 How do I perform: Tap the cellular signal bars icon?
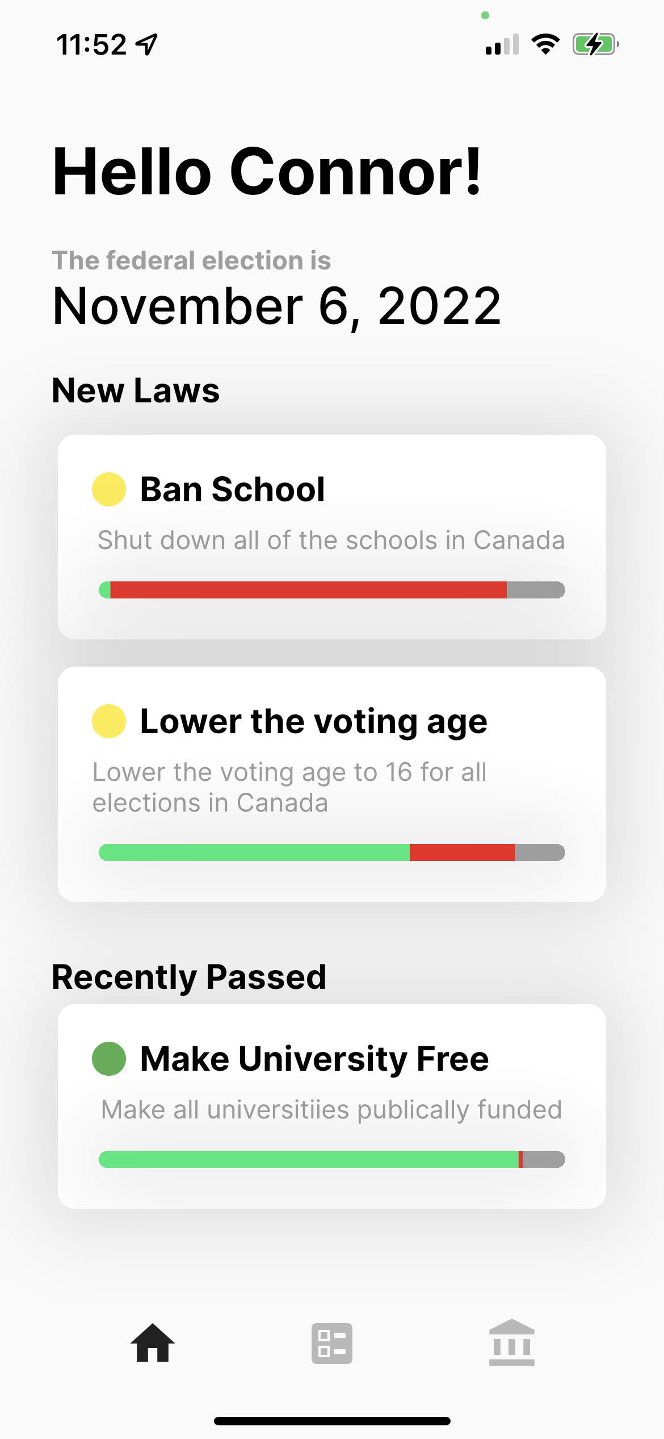click(502, 44)
